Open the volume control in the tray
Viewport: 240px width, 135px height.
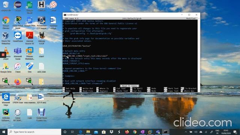tap(196, 132)
